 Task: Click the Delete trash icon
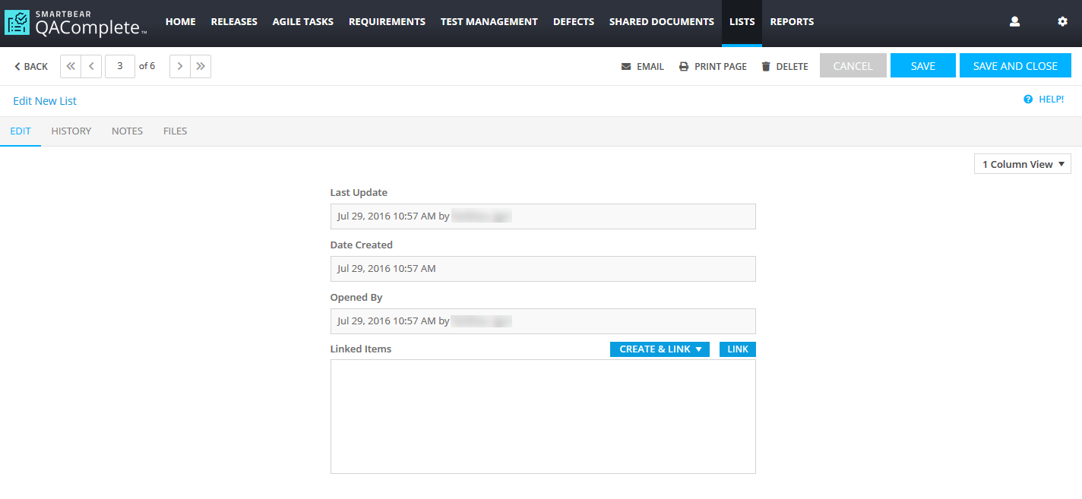pyautogui.click(x=766, y=67)
